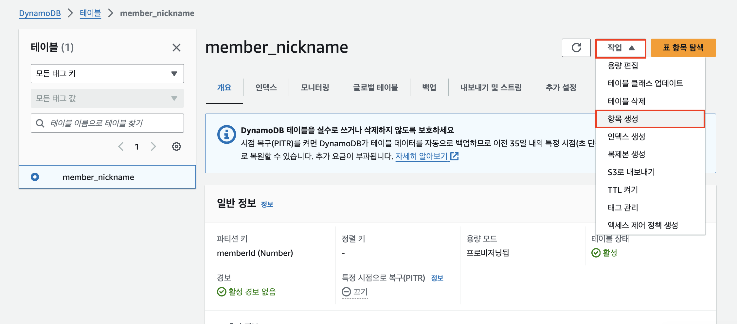The width and height of the screenshot is (737, 324).
Task: Close the 테이블 panel with the X icon
Action: pyautogui.click(x=176, y=48)
